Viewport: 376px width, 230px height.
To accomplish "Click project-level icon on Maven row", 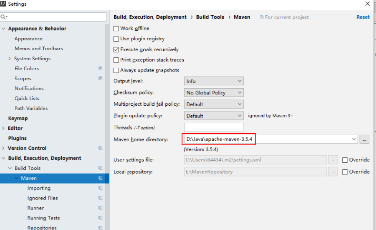I will (x=100, y=178).
